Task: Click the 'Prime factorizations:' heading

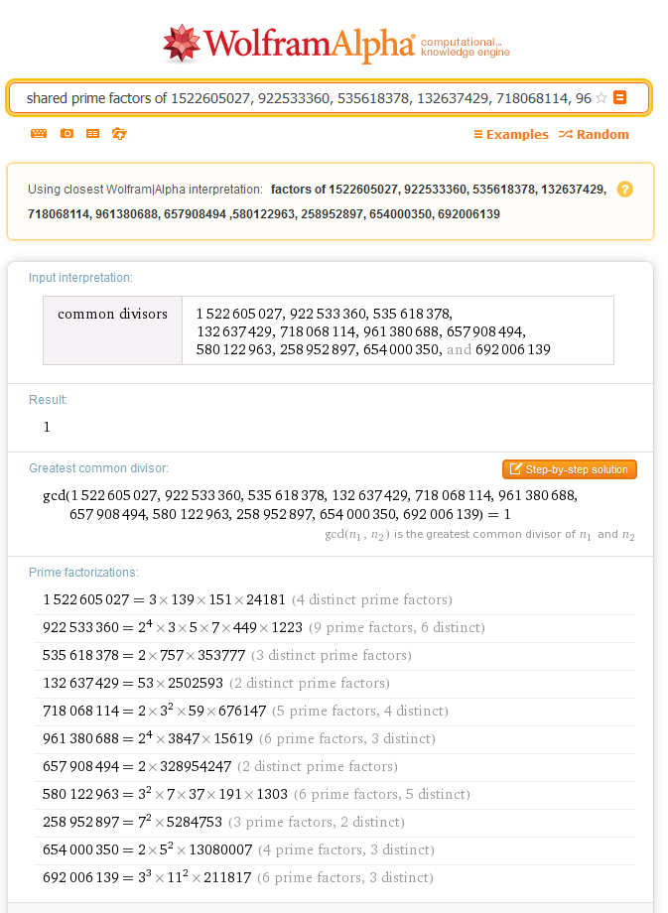Action: 83,573
